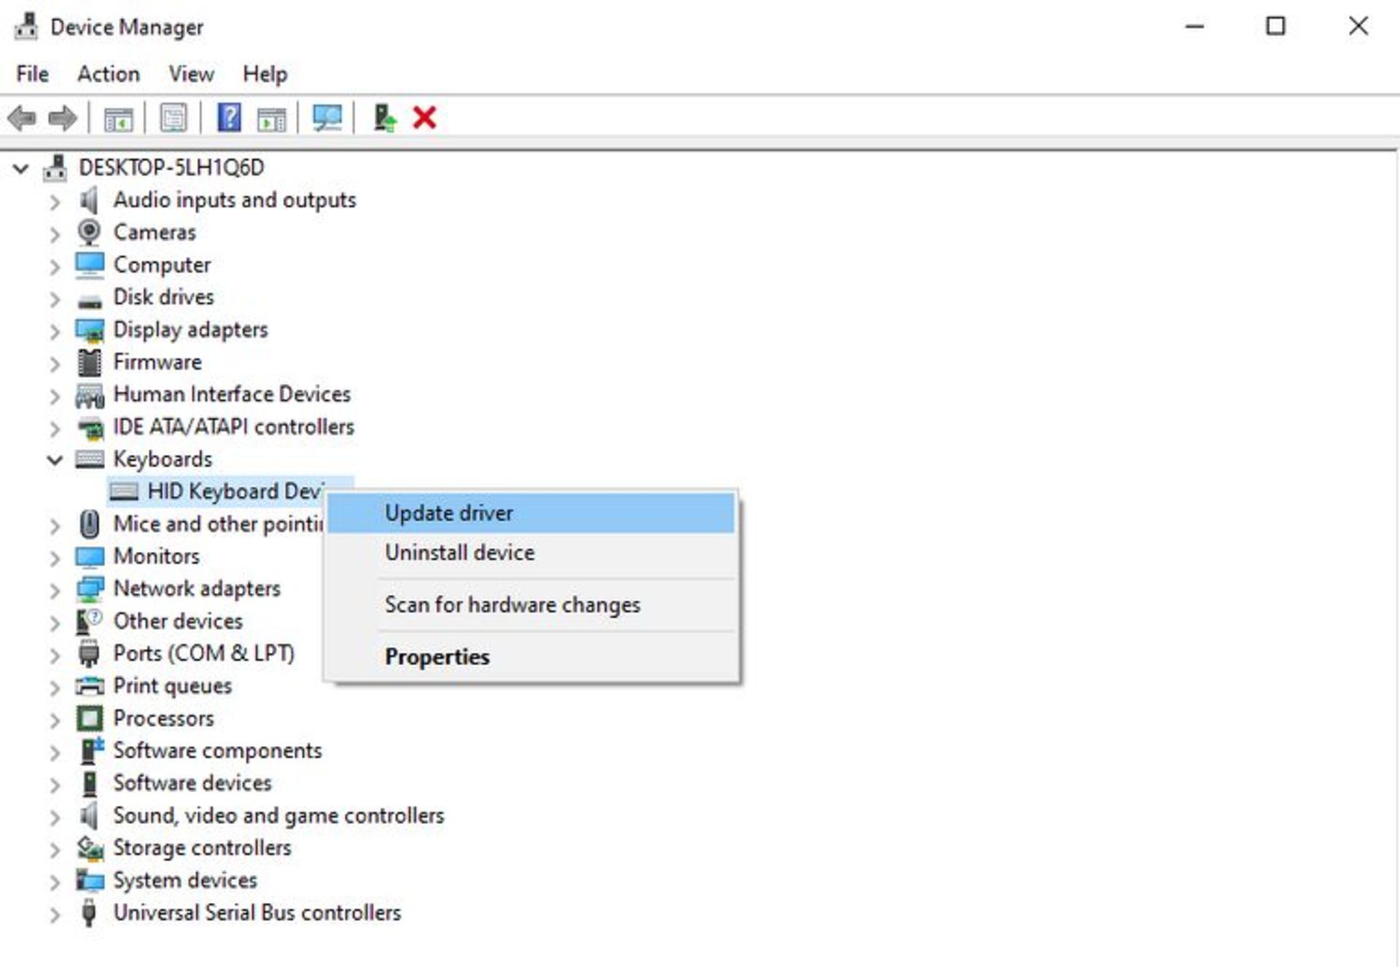Open the Action menu

[x=108, y=74]
